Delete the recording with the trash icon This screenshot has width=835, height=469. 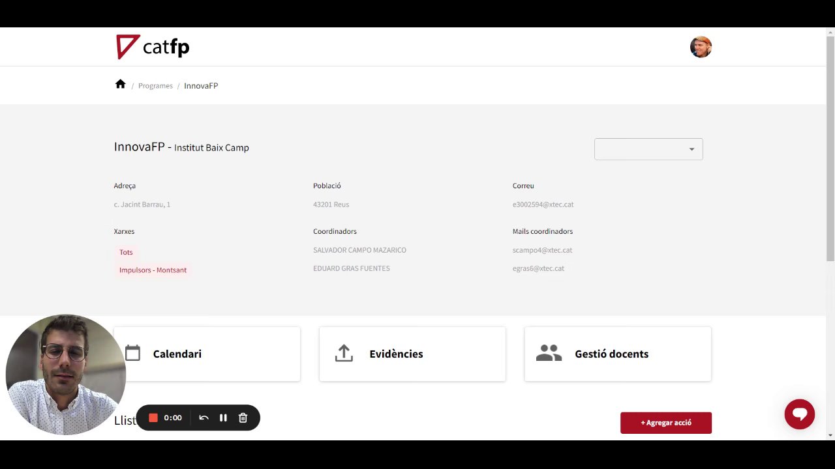coord(243,418)
